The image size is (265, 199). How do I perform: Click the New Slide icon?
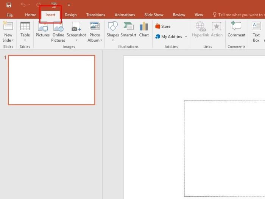(x=8, y=26)
